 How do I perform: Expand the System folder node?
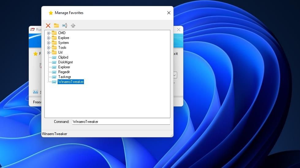point(49,43)
